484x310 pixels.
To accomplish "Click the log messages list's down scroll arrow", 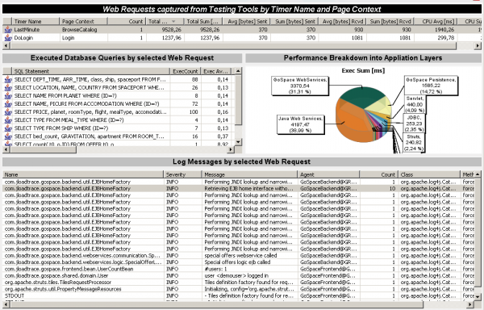I will click(x=478, y=297).
